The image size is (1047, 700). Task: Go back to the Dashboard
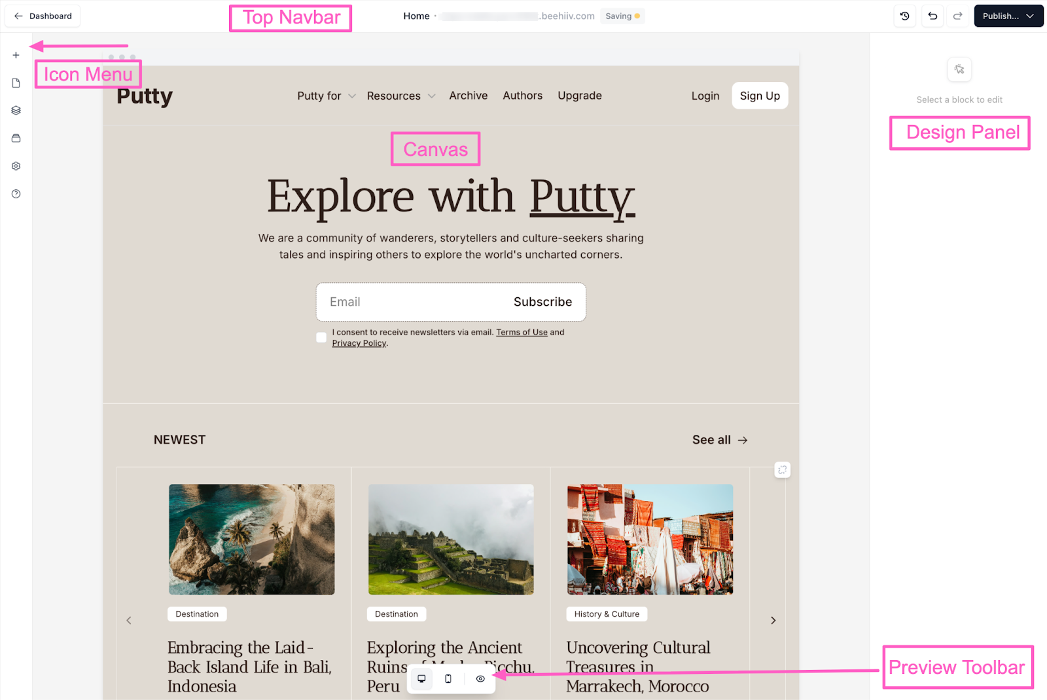point(43,16)
